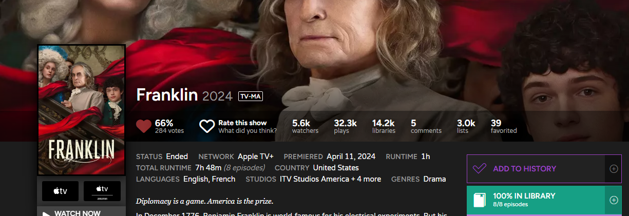The width and height of the screenshot is (629, 216).
Task: Click Add to History button
Action: tap(536, 169)
